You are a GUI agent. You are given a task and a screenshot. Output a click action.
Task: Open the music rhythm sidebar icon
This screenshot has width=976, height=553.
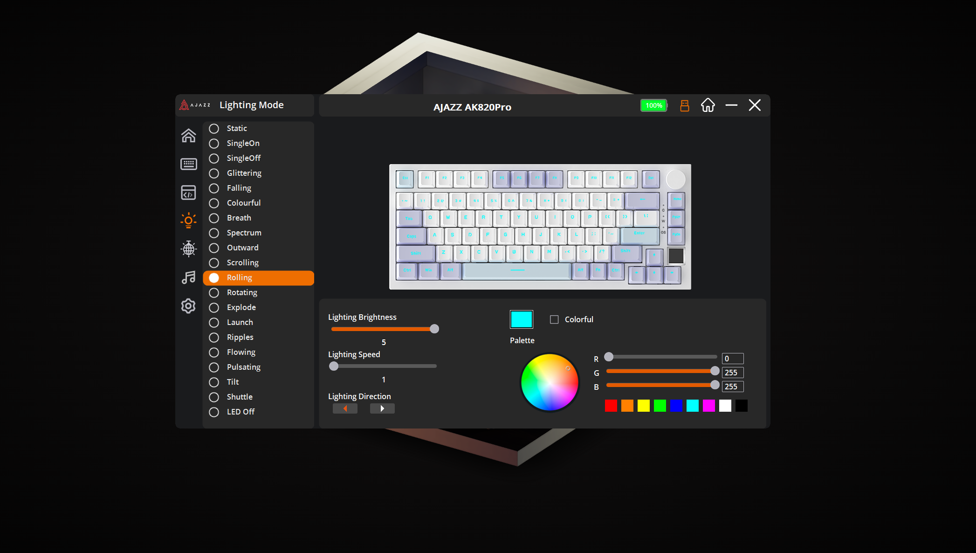coord(188,277)
